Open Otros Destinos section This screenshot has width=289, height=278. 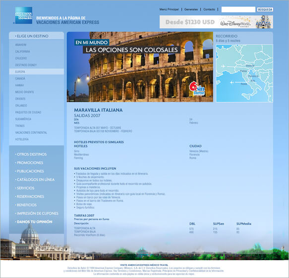(31, 154)
